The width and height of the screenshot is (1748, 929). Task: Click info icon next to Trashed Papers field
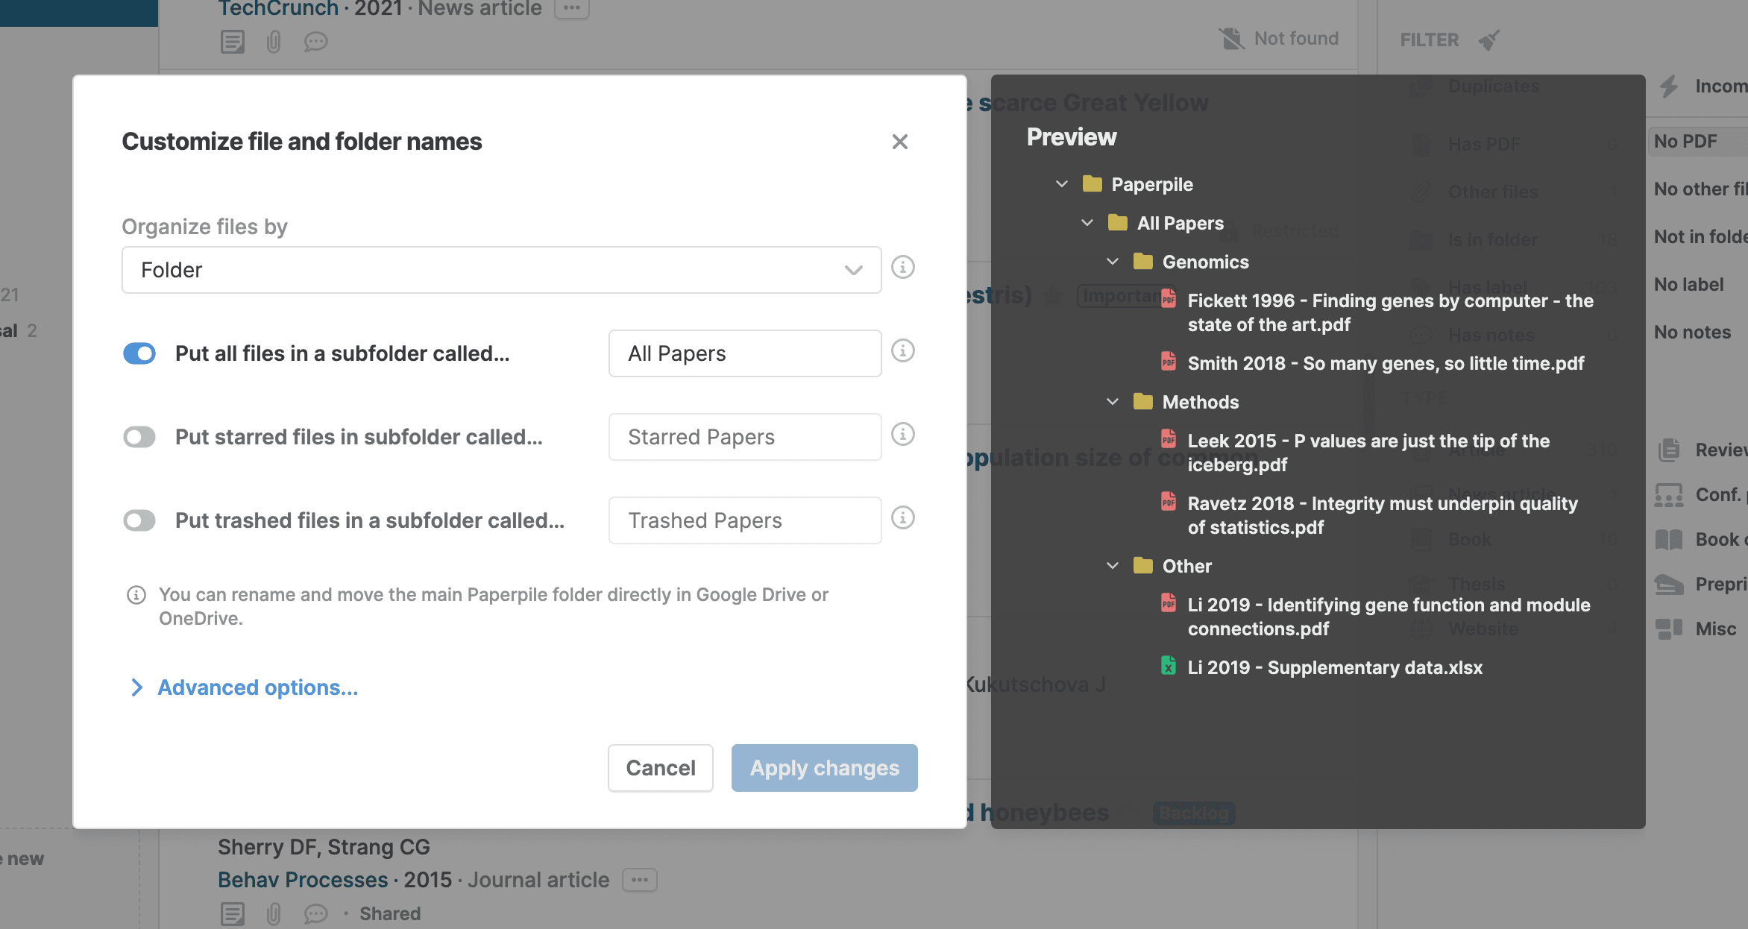pos(902,517)
